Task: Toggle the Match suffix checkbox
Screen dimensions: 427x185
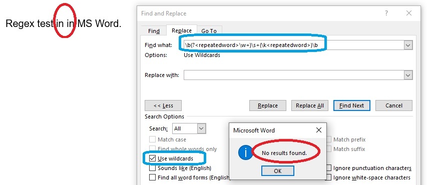Action: [x=329, y=149]
